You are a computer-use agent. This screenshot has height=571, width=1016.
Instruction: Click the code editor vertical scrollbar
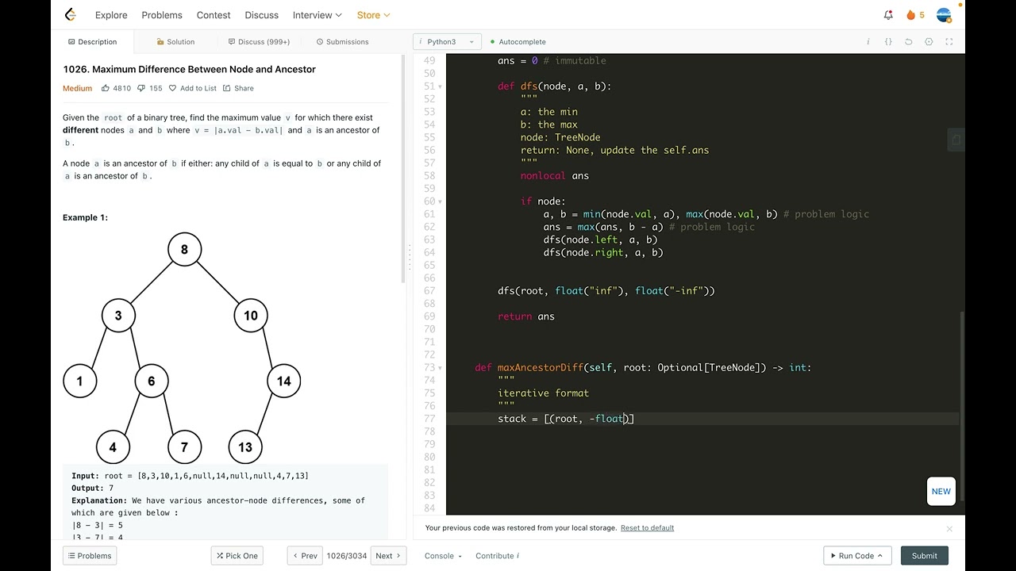tap(962, 404)
